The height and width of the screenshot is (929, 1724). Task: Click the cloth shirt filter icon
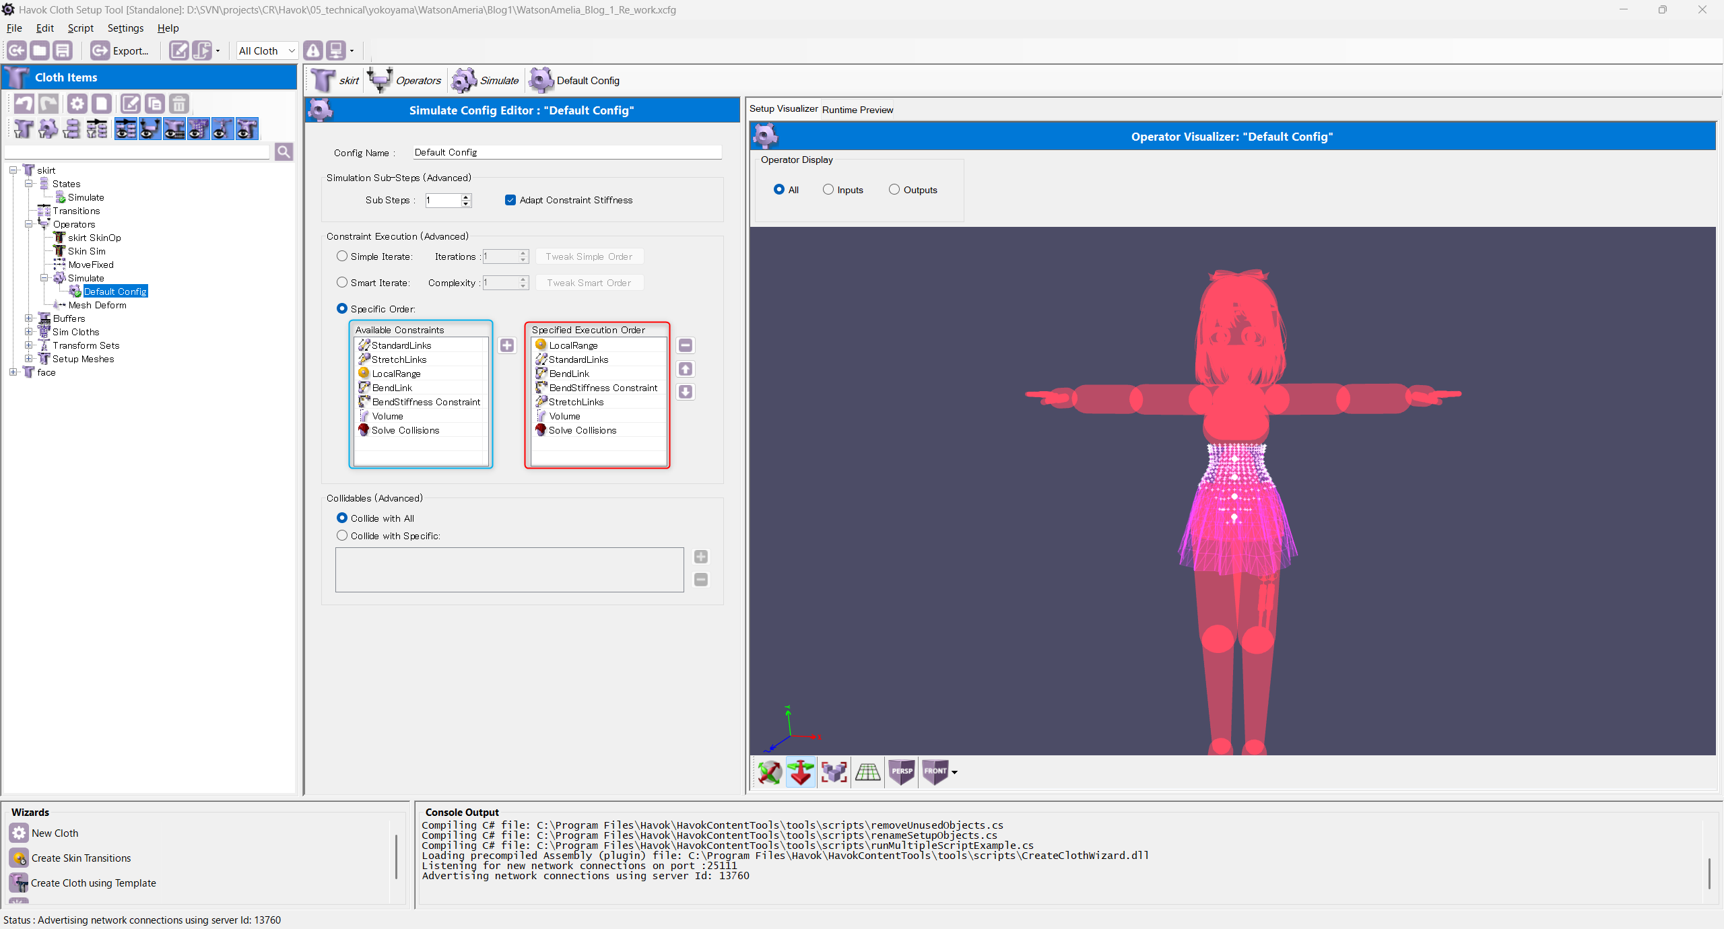24,129
